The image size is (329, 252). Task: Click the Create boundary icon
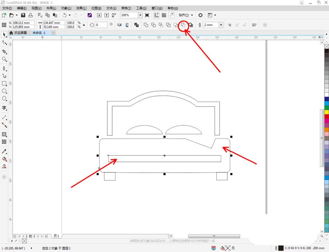point(191,25)
